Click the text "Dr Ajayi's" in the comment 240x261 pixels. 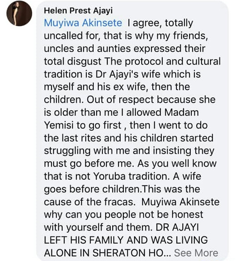click(117, 74)
